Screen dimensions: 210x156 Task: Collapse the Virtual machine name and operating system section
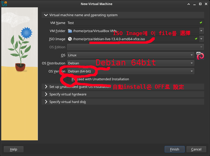[x=46, y=15]
